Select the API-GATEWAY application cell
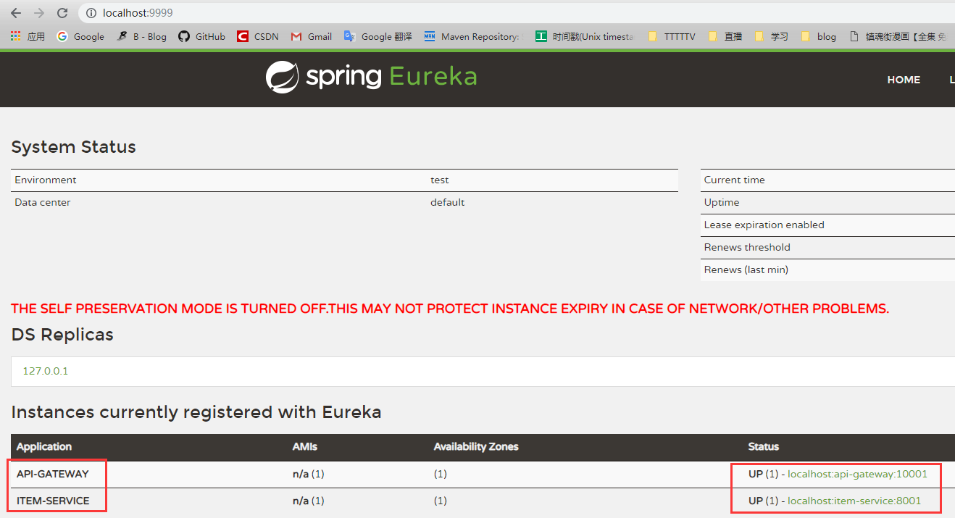The width and height of the screenshot is (955, 518). (53, 474)
